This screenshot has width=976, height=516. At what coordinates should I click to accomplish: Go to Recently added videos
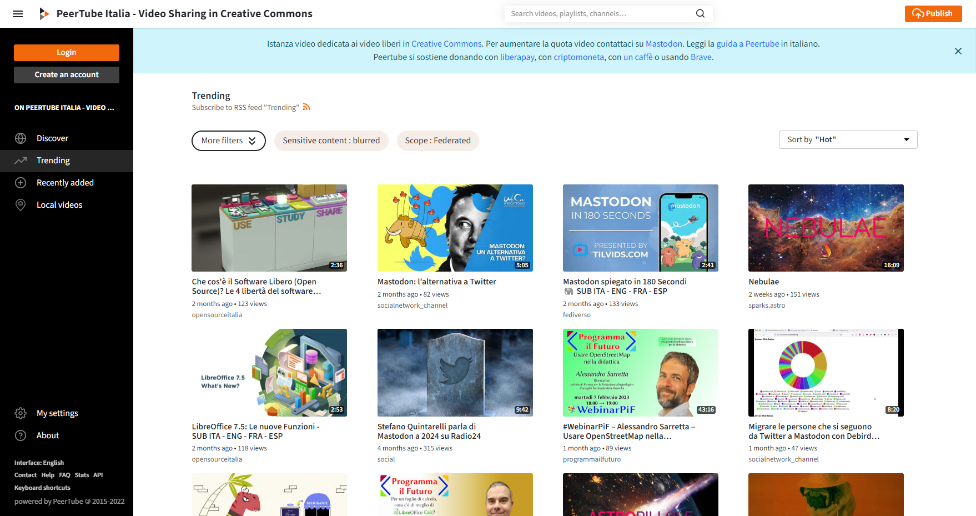point(65,183)
